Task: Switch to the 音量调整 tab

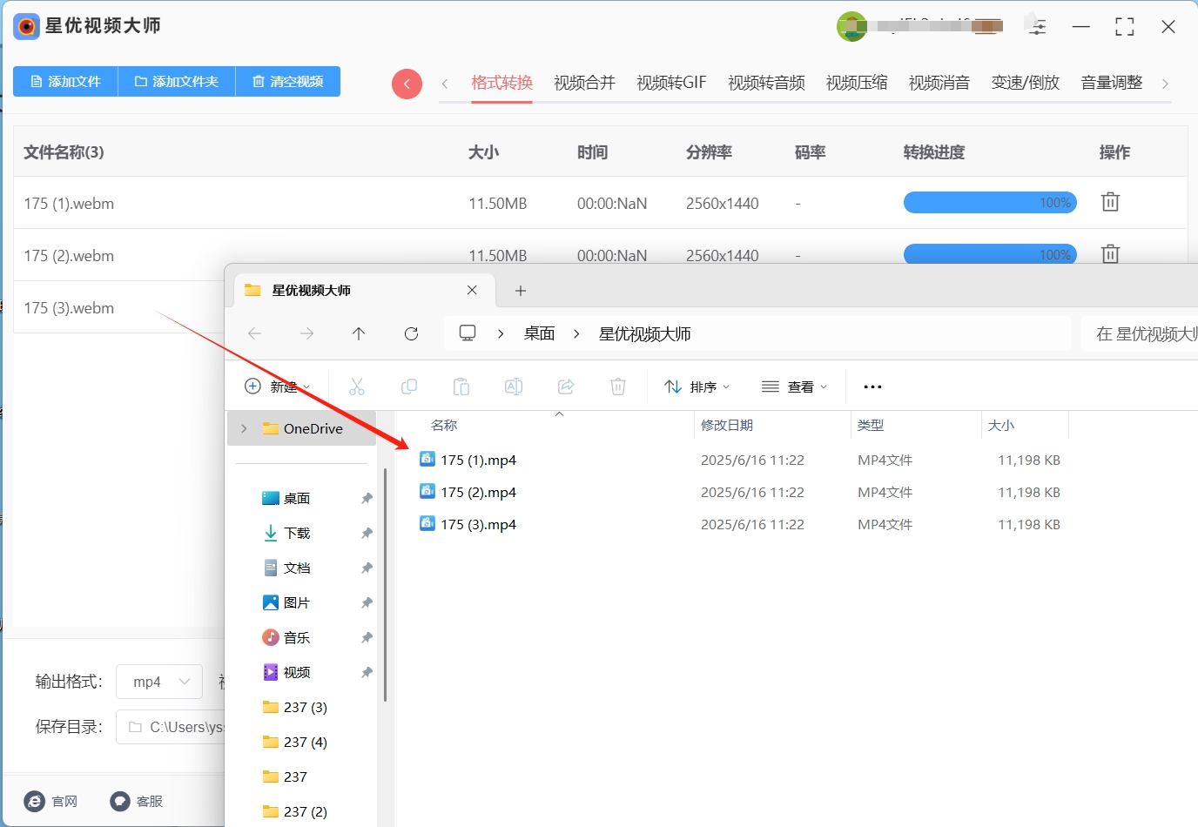Action: pyautogui.click(x=1112, y=83)
